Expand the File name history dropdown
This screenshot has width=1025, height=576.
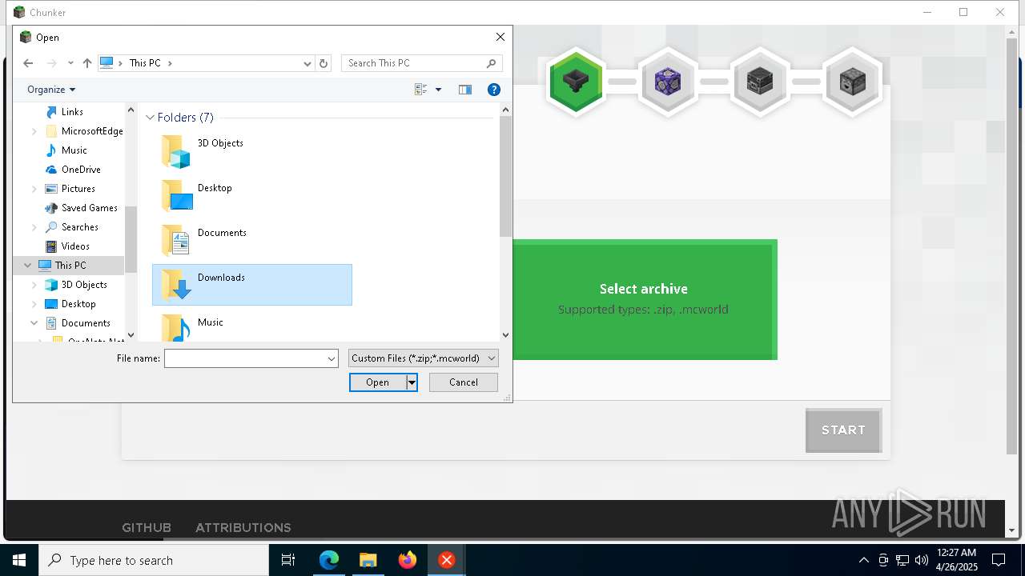pyautogui.click(x=332, y=359)
